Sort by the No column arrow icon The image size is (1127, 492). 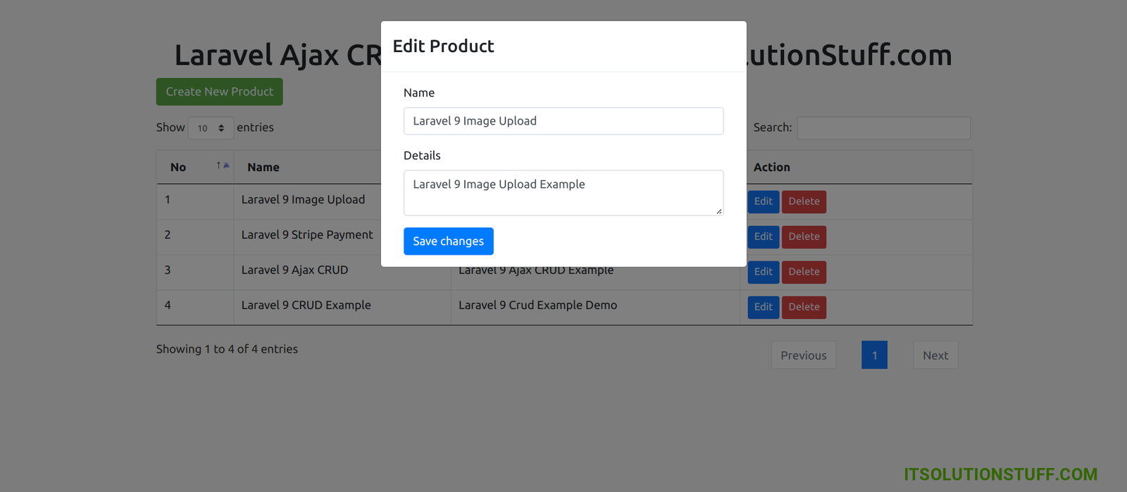pos(223,166)
